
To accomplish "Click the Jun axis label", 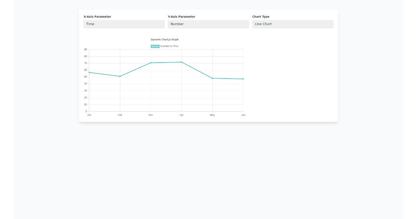I will tap(243, 115).
